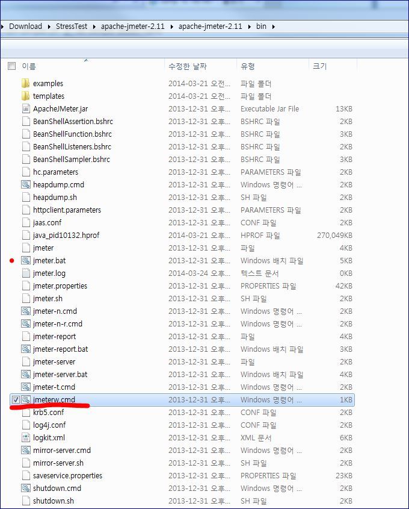Select the log4j.conf file name

(49, 425)
